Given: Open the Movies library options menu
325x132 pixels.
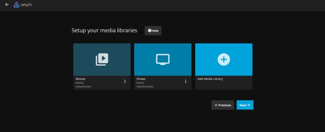Looking at the screenshot, I should click(125, 82).
